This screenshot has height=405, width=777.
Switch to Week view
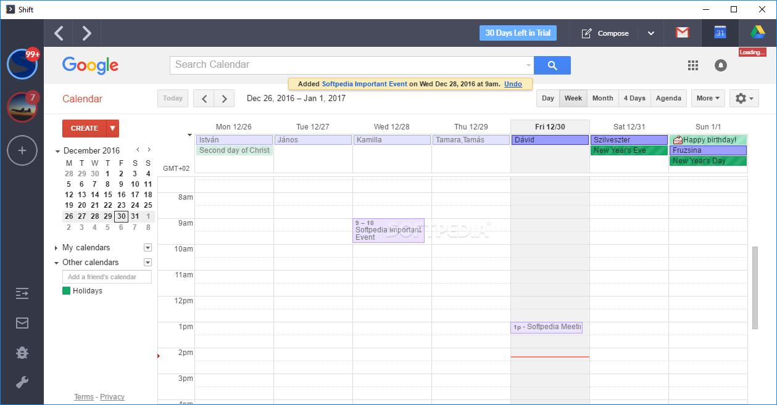(x=573, y=99)
